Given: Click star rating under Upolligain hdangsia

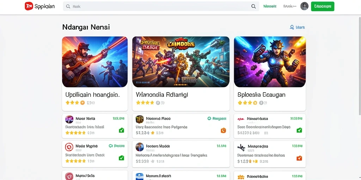Looking at the screenshot, I should pos(75,103).
